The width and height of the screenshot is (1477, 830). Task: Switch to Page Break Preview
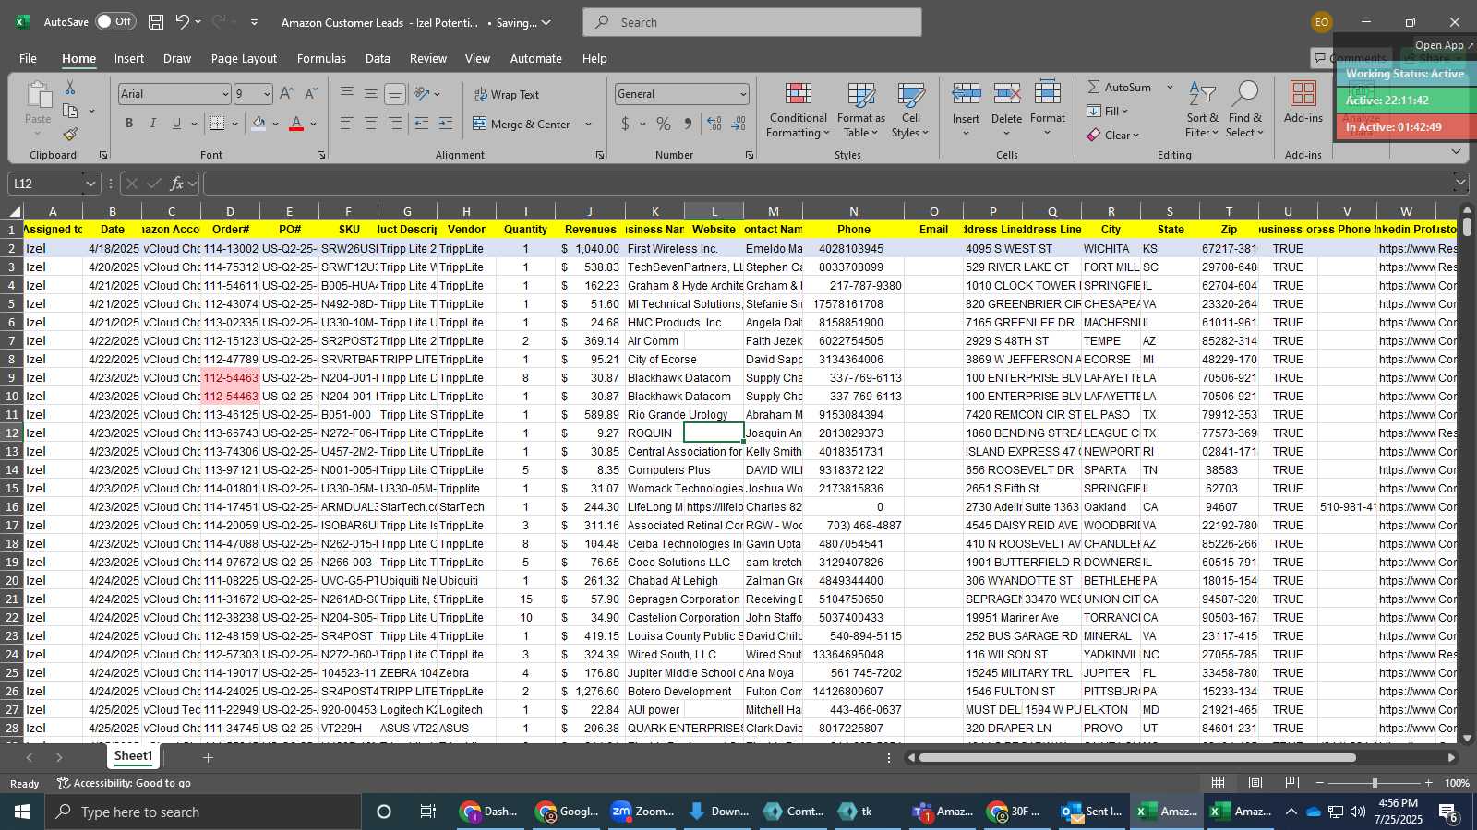1292,783
